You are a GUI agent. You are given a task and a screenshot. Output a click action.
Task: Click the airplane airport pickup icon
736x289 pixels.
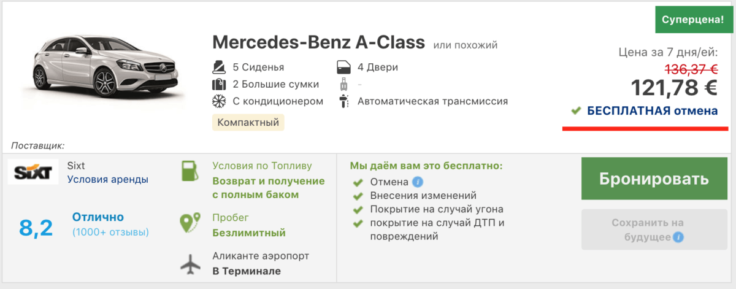click(x=191, y=264)
